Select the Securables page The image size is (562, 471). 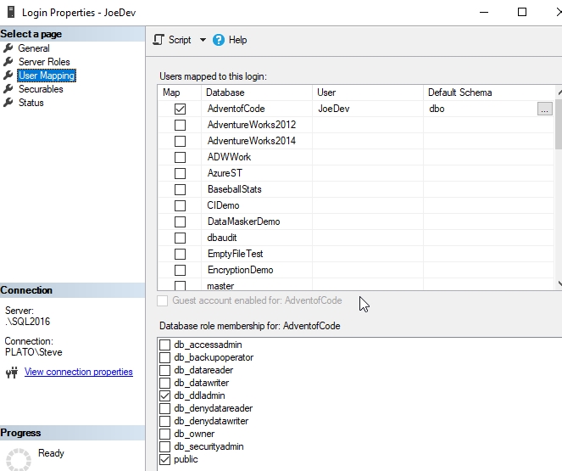point(41,89)
